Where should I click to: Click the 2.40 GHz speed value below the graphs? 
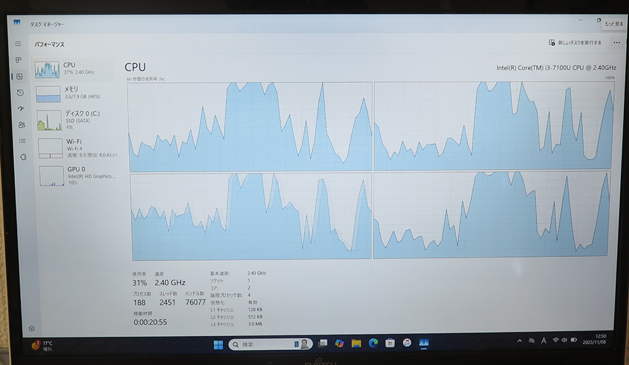coord(170,283)
